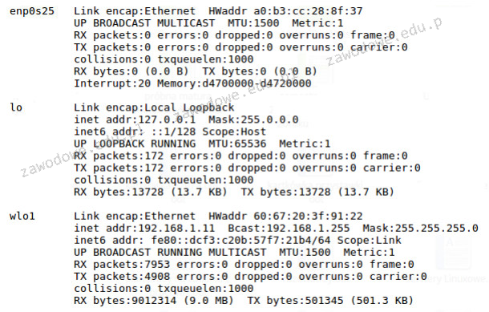Click the Mask:255.255.255.0 text
Viewport: 489px width, 312px height.
pyautogui.click(x=420, y=228)
